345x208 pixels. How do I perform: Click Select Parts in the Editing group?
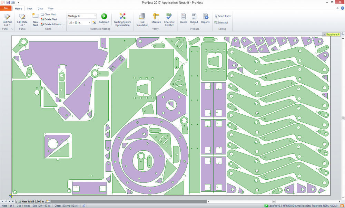[223, 16]
